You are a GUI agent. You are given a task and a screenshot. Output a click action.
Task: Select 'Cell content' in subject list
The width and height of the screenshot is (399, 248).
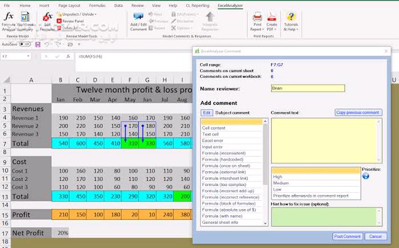point(231,128)
